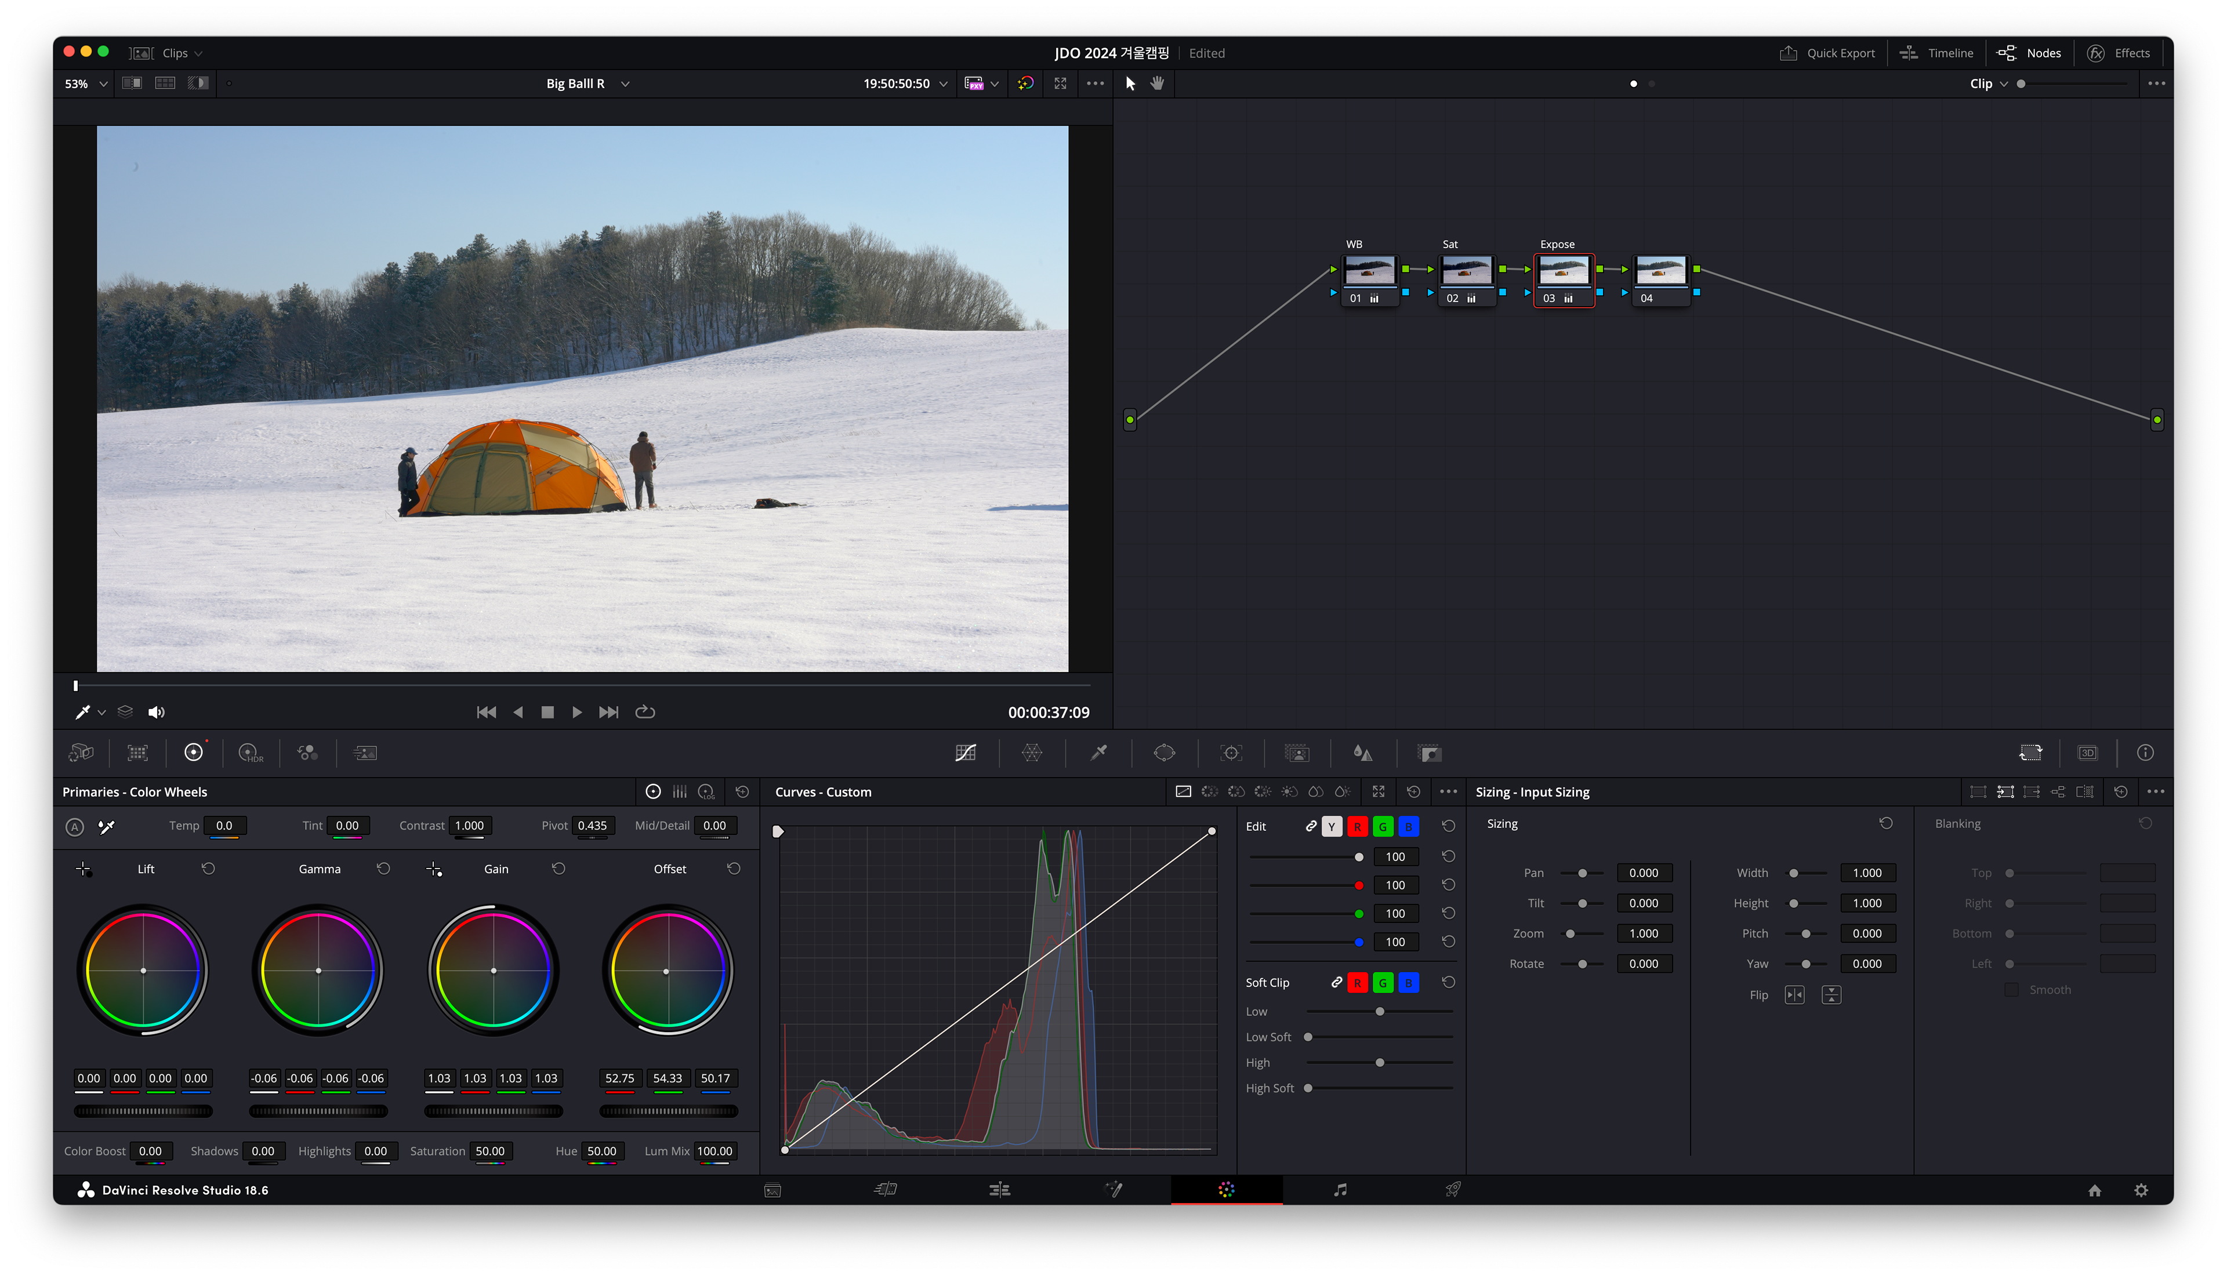The width and height of the screenshot is (2227, 1275).
Task: Open the Tracker palette
Action: 1231,753
